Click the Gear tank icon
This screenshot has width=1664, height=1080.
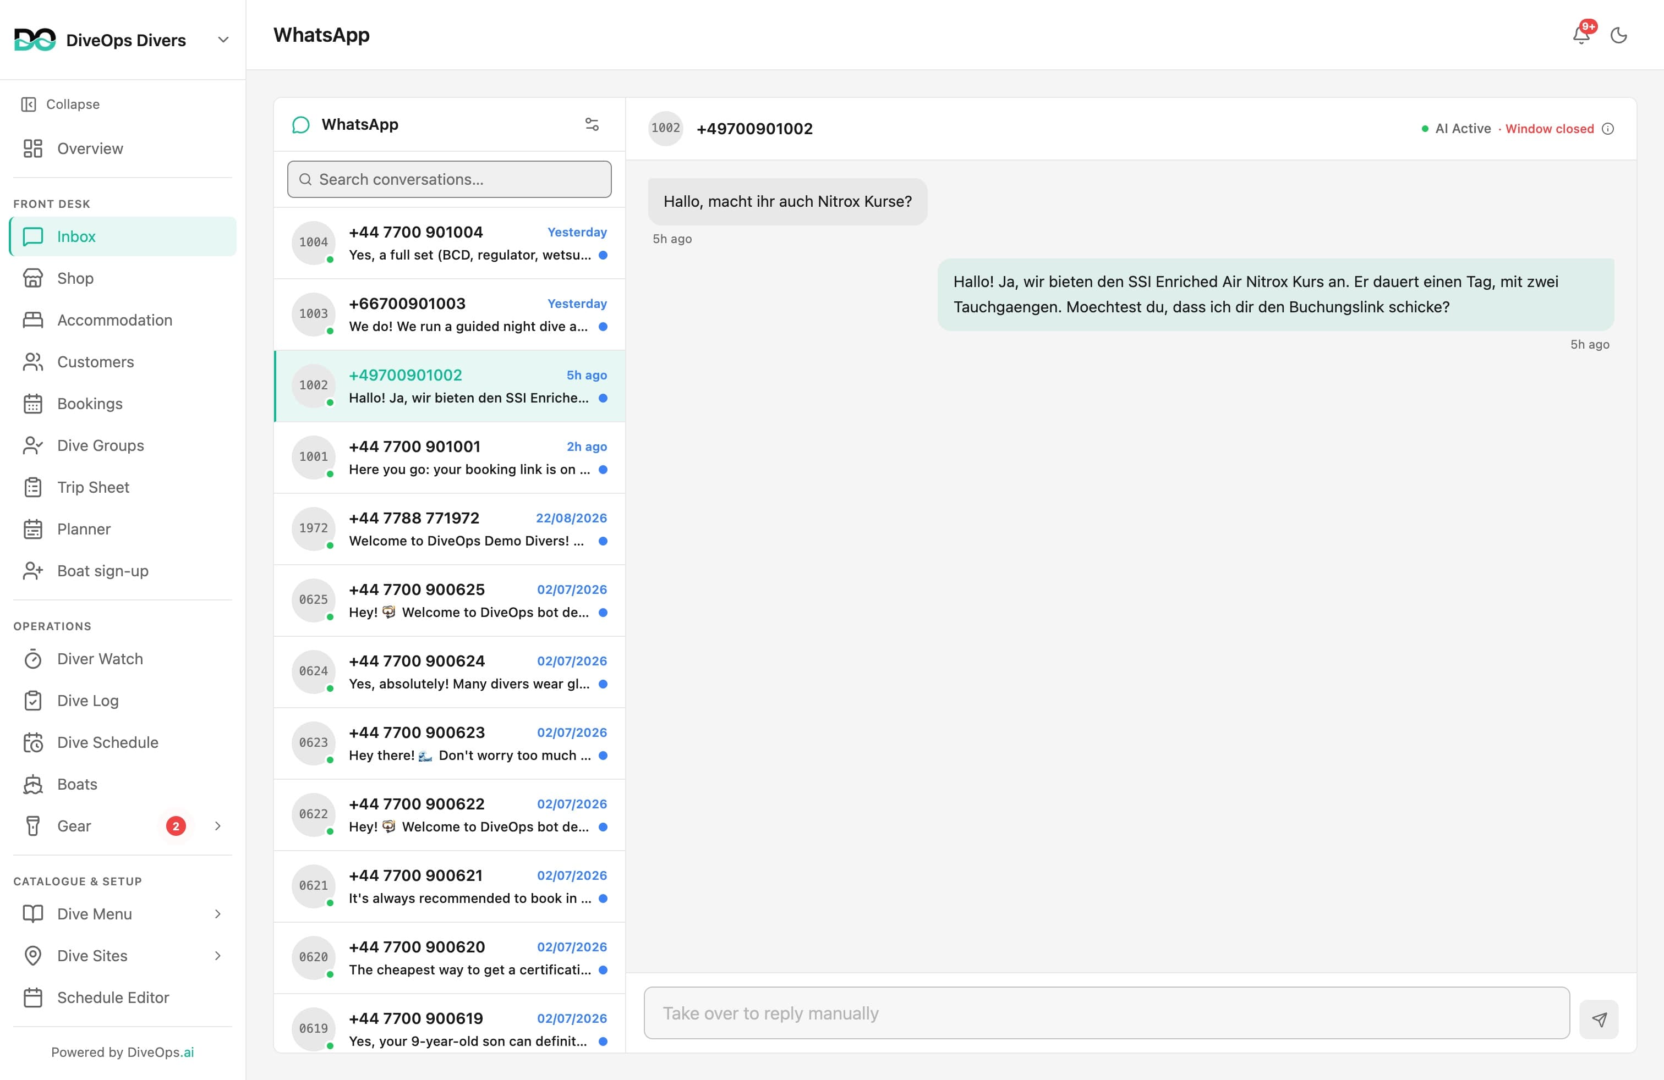pos(33,826)
